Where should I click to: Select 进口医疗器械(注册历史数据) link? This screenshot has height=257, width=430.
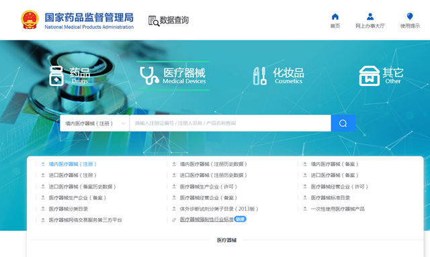(214, 175)
